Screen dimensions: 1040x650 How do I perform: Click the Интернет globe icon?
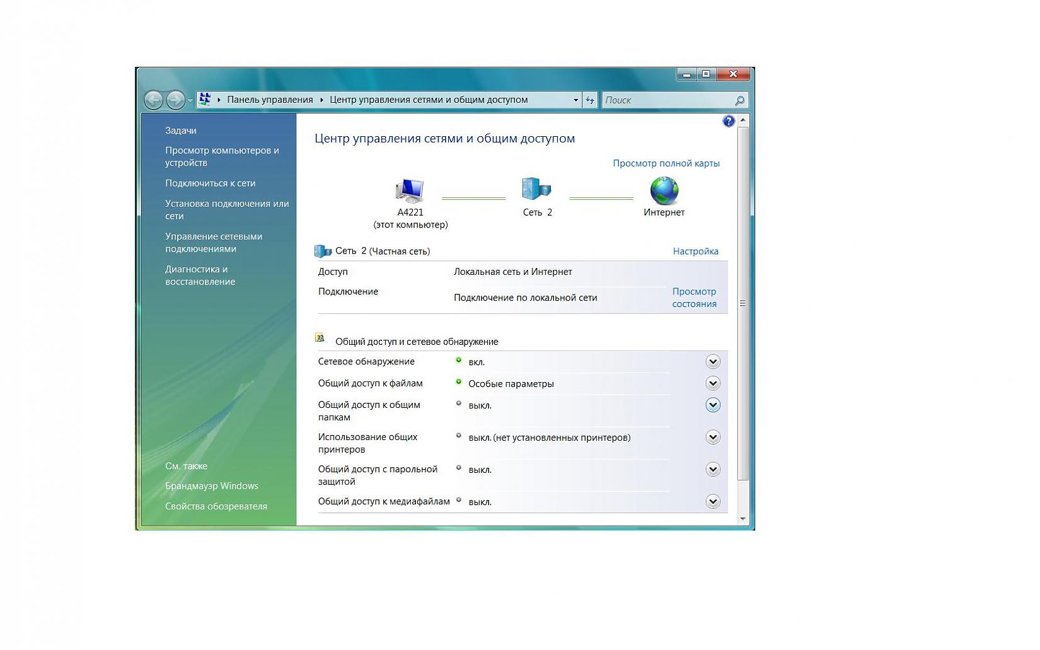664,190
